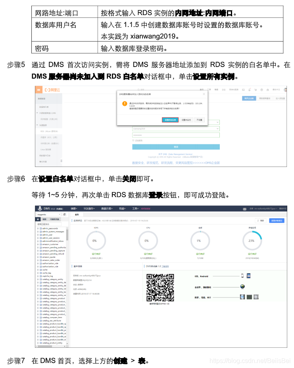The image size is (294, 368).
Task: Expand the cache_tag table node
Action: (x=38, y=273)
